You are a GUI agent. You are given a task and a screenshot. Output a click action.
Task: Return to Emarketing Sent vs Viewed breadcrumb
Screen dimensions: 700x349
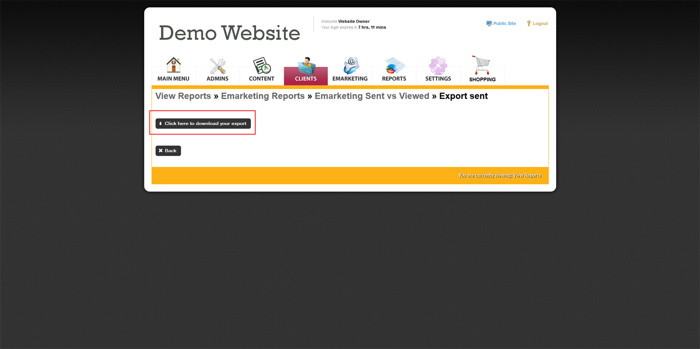coord(372,96)
